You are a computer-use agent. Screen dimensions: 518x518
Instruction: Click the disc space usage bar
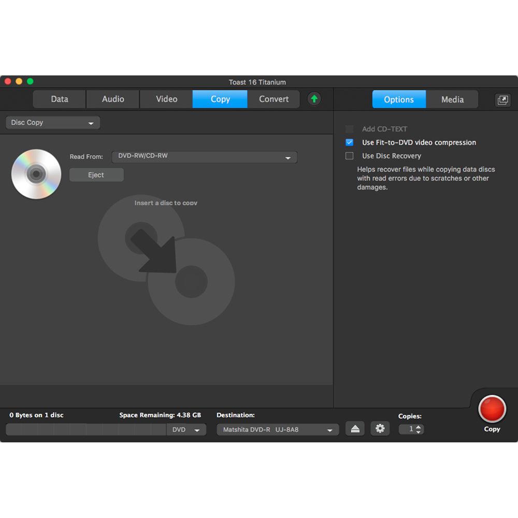click(86, 429)
